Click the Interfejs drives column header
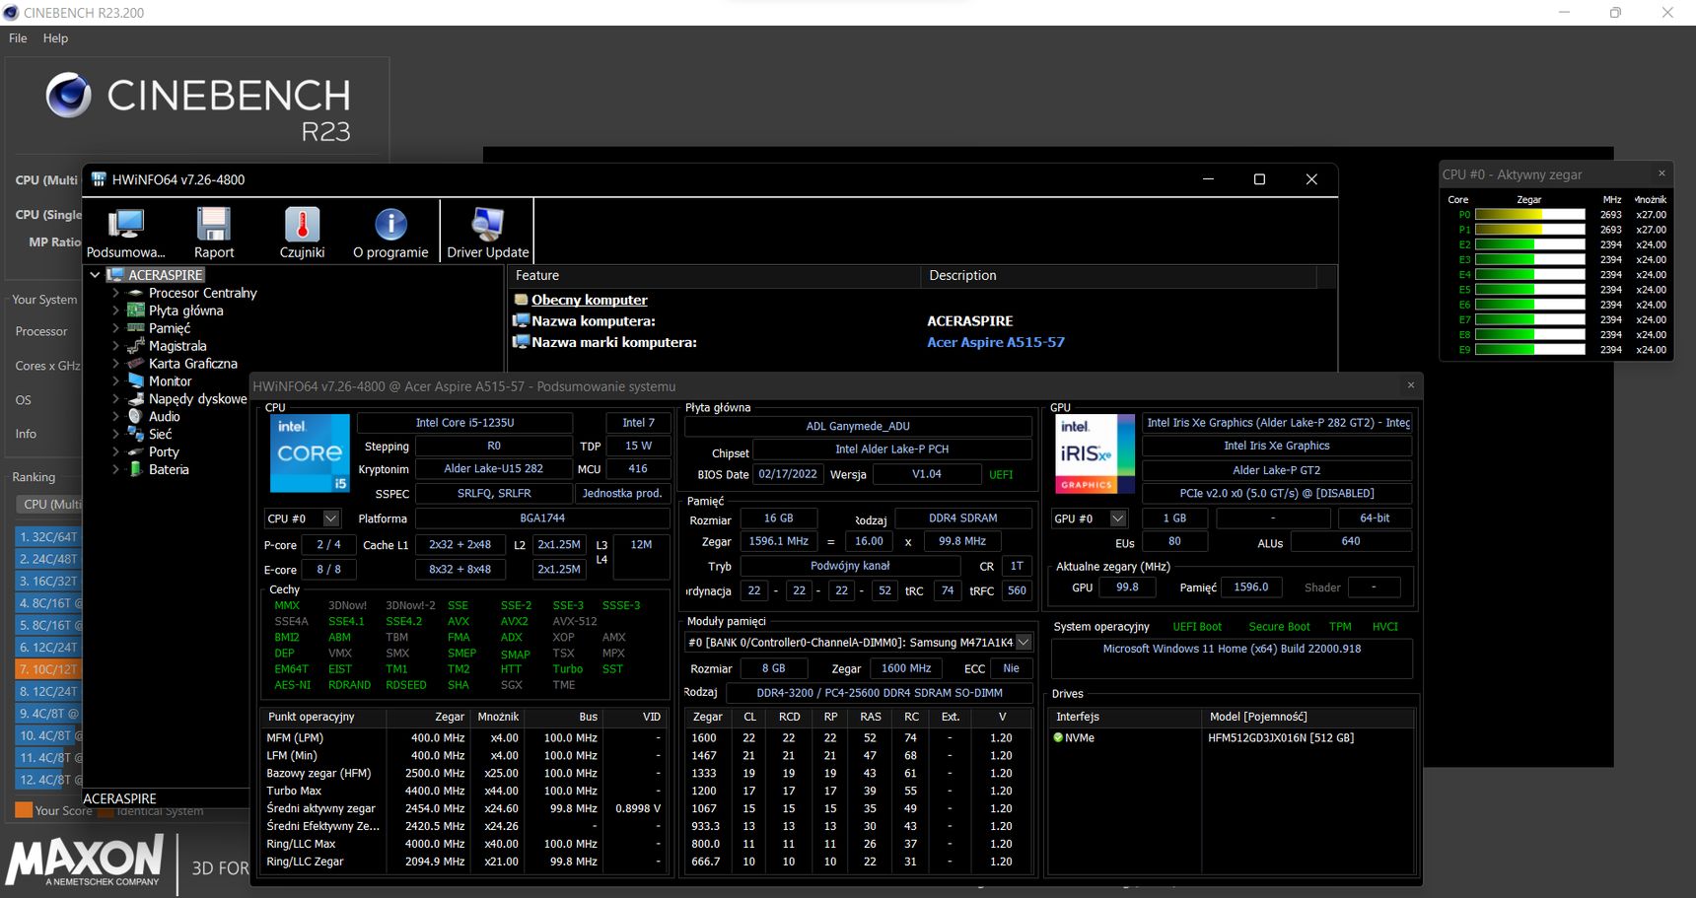This screenshot has width=1696, height=898. (1124, 717)
